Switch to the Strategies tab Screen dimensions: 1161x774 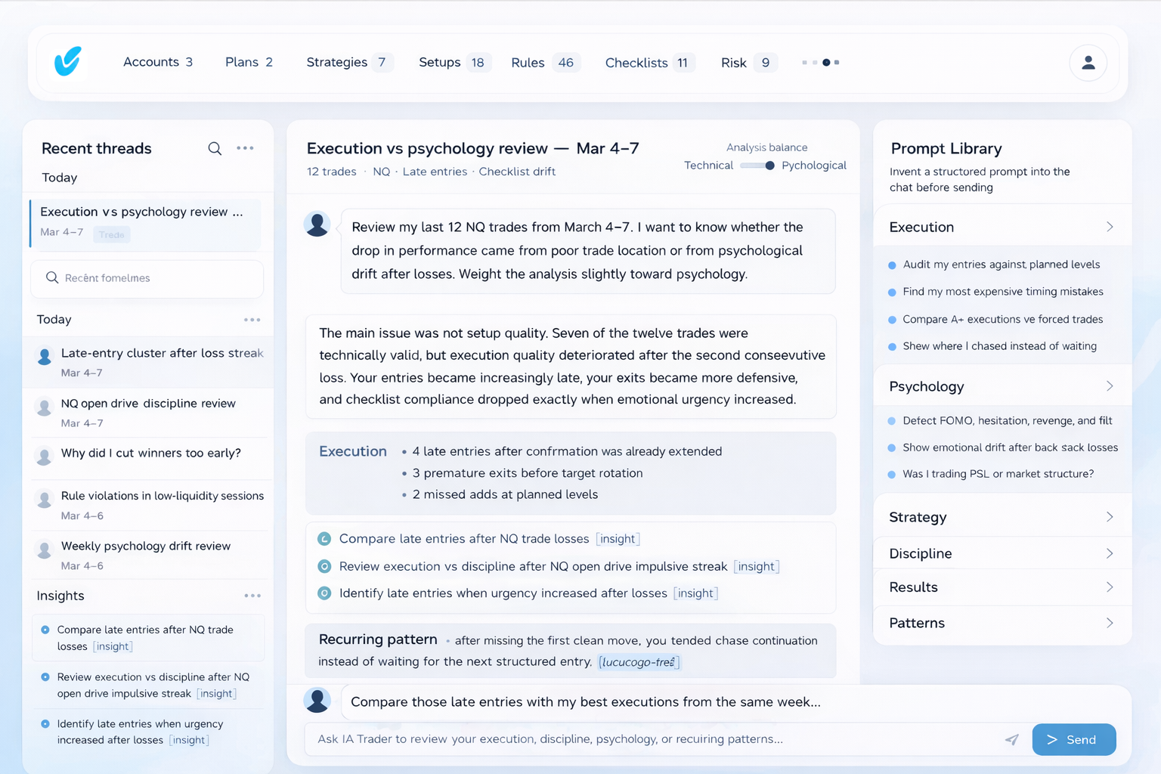point(349,62)
